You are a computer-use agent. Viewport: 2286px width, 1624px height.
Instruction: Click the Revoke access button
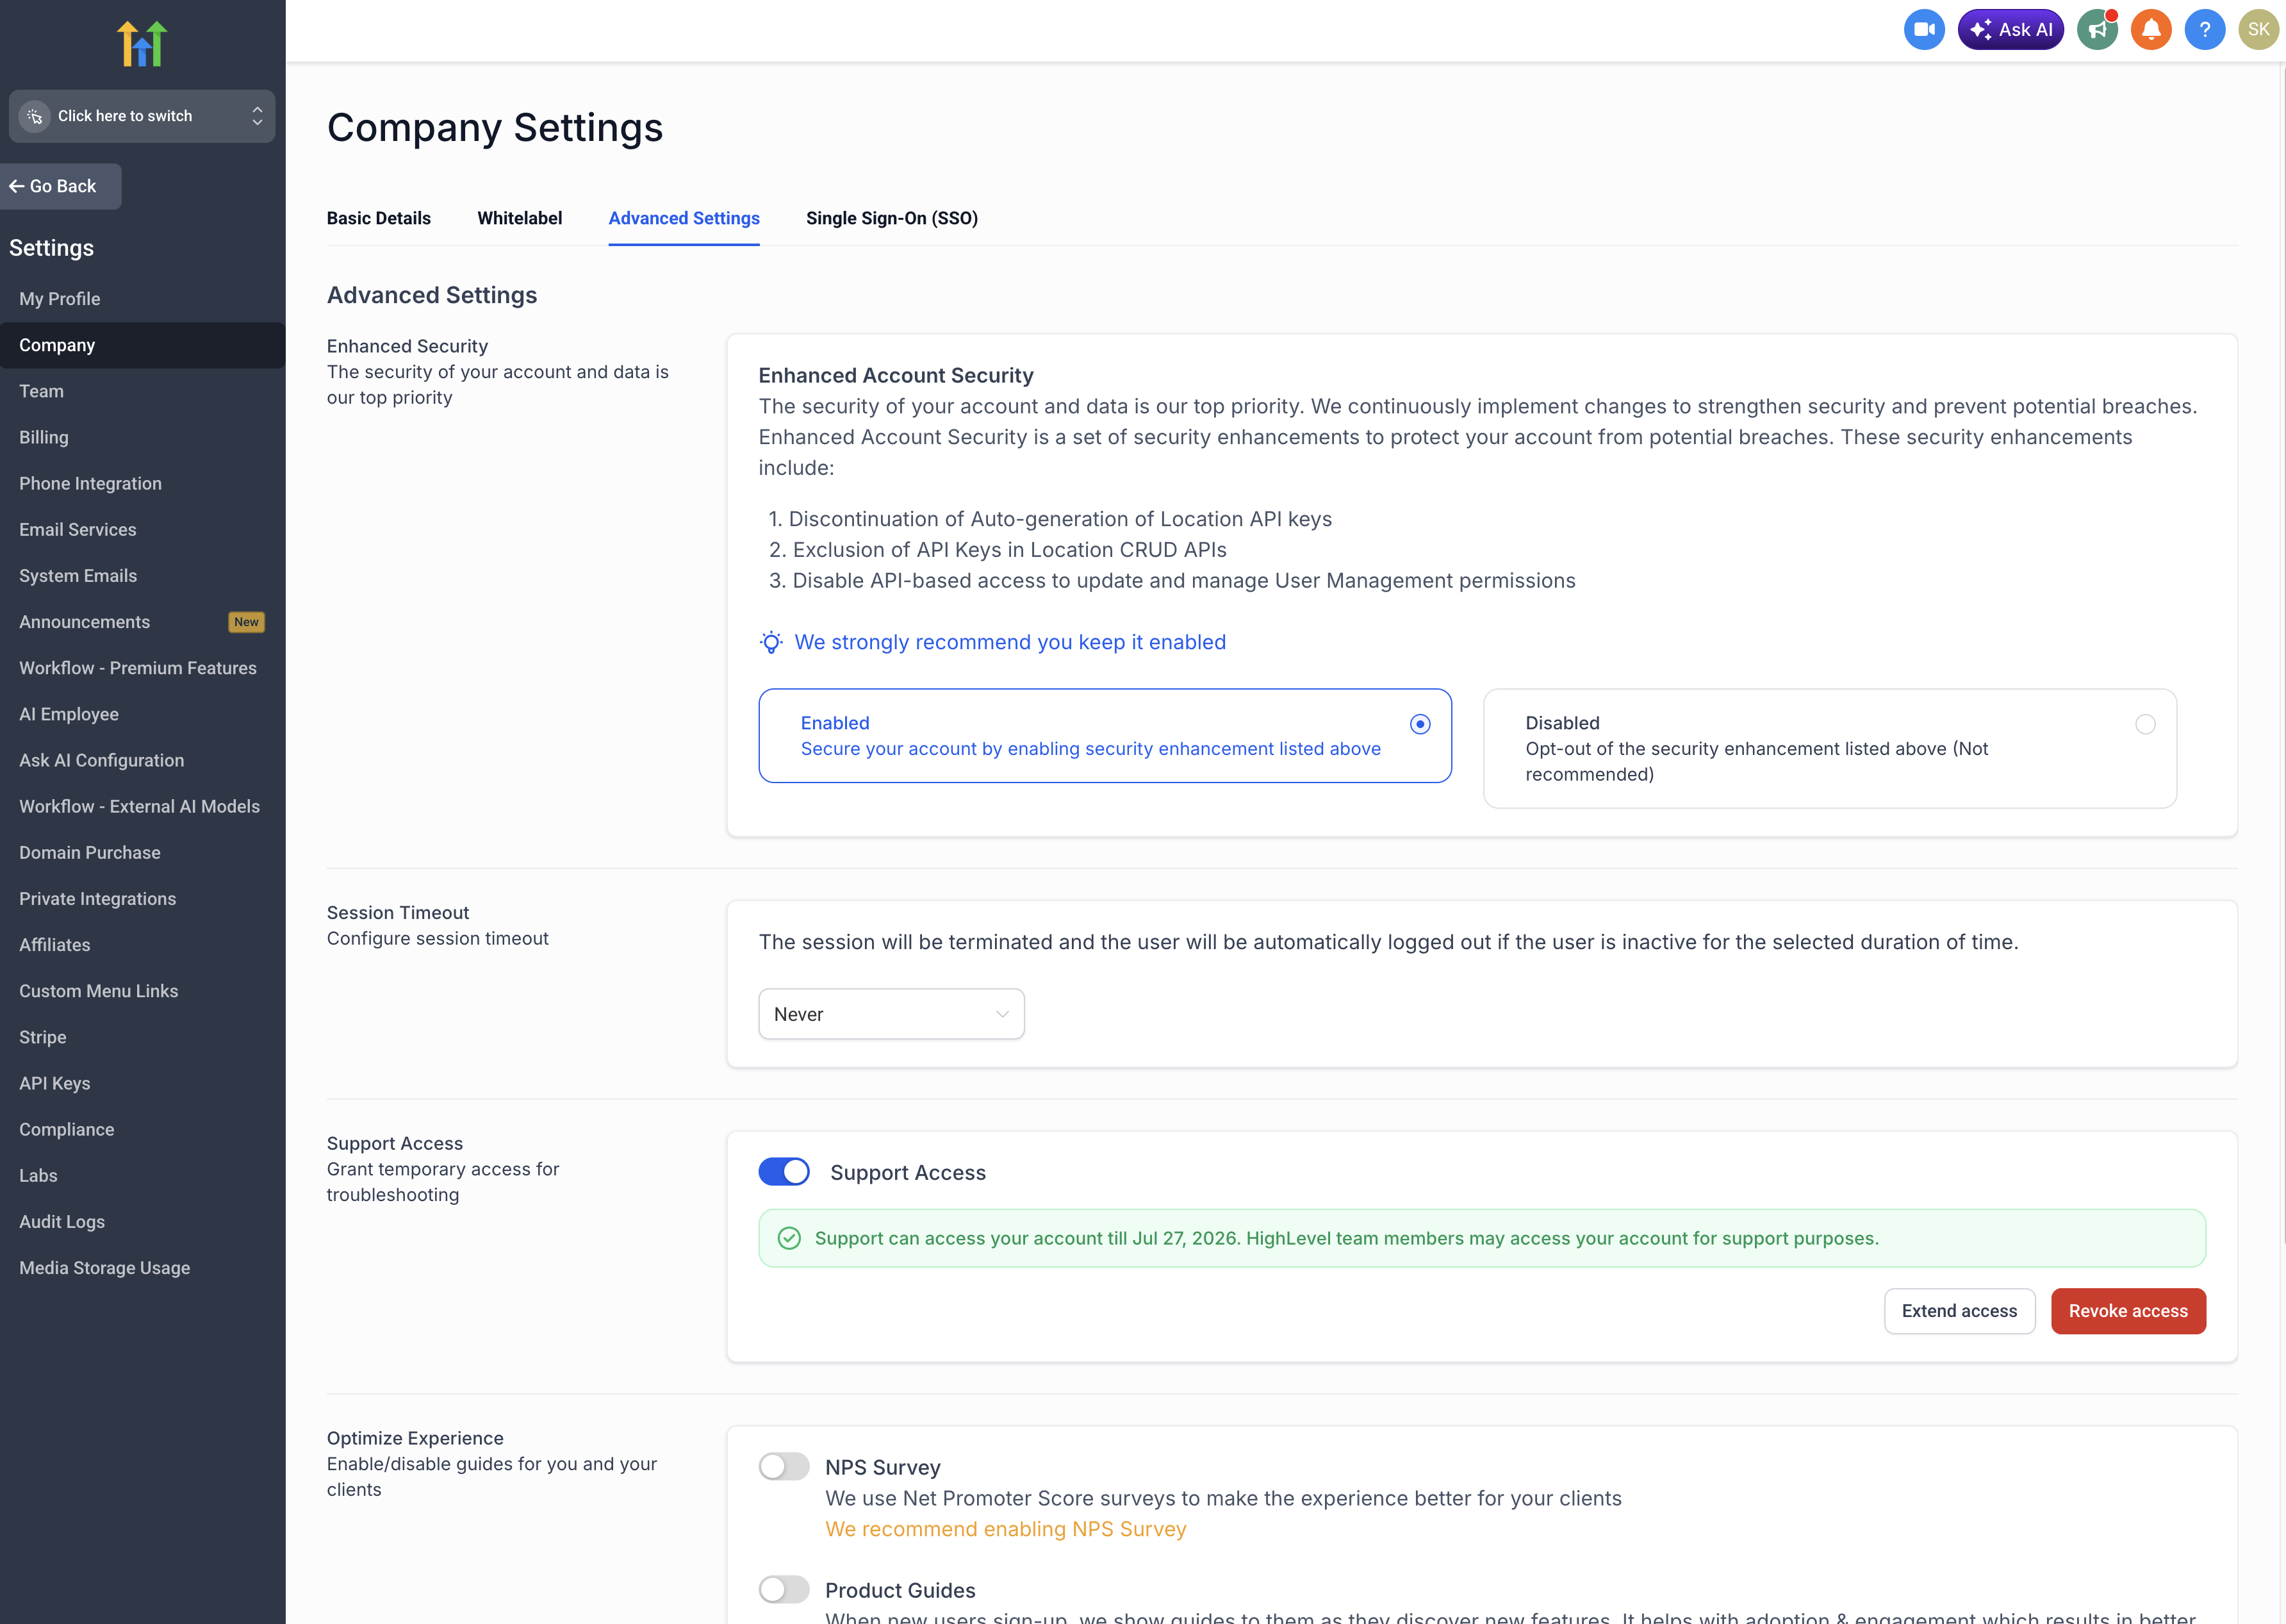tap(2127, 1311)
